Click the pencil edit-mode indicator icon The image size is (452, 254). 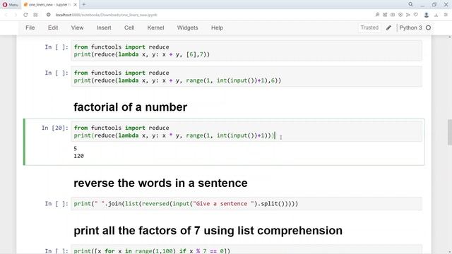point(388,28)
